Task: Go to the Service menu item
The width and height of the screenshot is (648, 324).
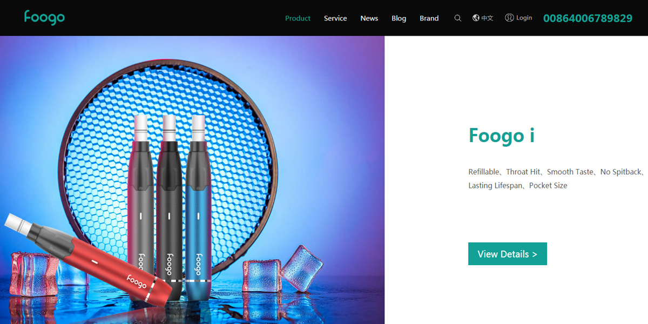Action: click(335, 18)
